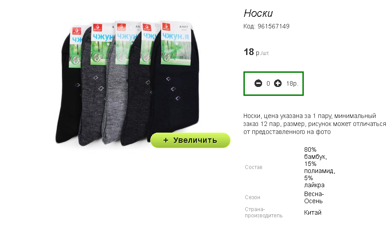
Task: Click the Сезон attribute label
Action: click(x=252, y=197)
